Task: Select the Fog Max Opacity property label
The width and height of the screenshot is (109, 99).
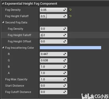Action: tap(16, 79)
